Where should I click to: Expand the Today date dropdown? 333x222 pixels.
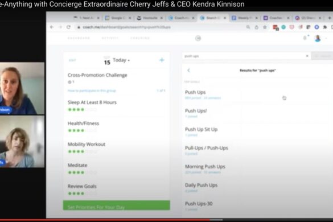pyautogui.click(x=121, y=60)
